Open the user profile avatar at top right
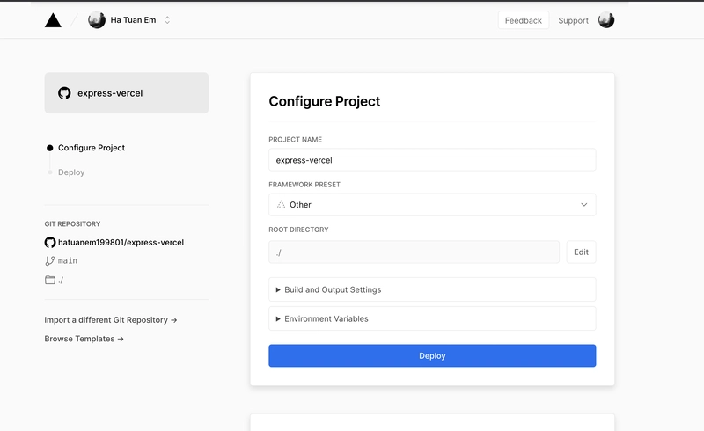The width and height of the screenshot is (704, 431). tap(606, 20)
